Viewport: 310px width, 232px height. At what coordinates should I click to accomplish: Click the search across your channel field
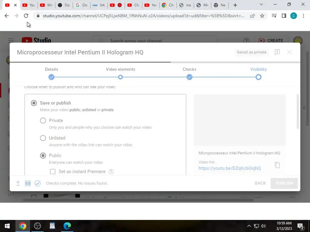[155, 40]
